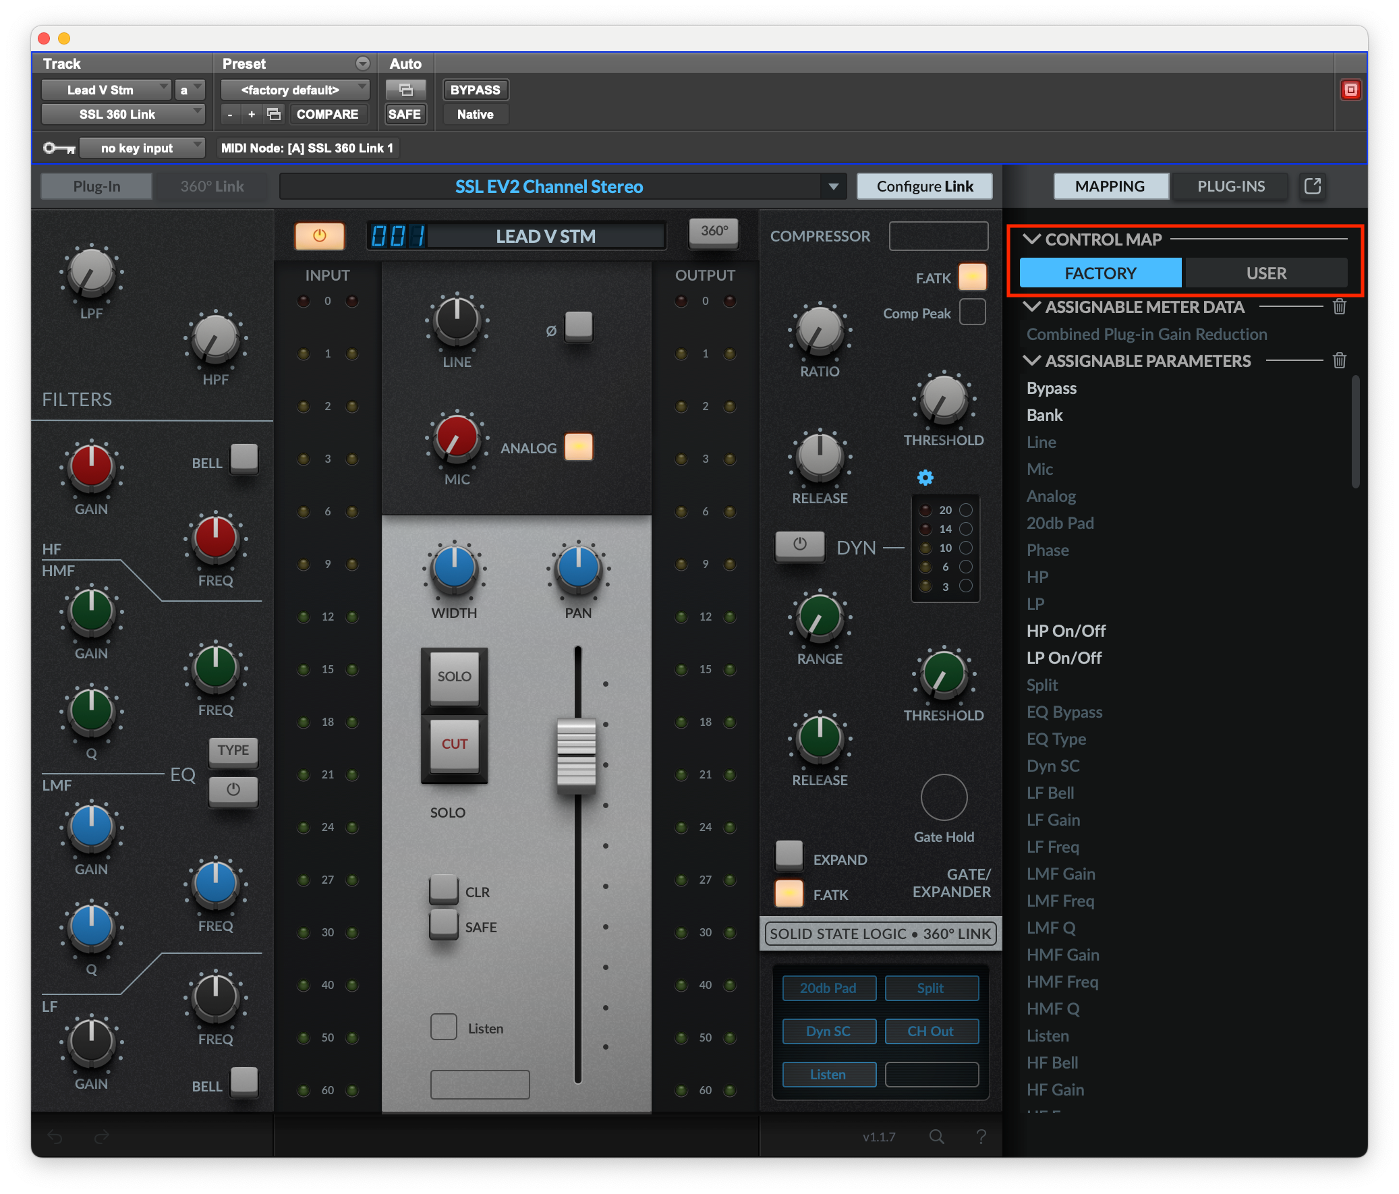
Task: Open help with the question mark icon
Action: point(981,1137)
